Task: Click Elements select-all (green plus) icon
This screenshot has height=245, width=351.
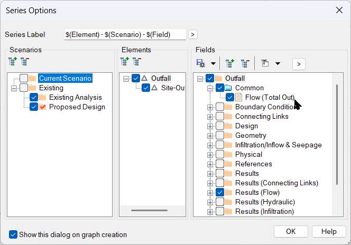Action: coord(125,62)
